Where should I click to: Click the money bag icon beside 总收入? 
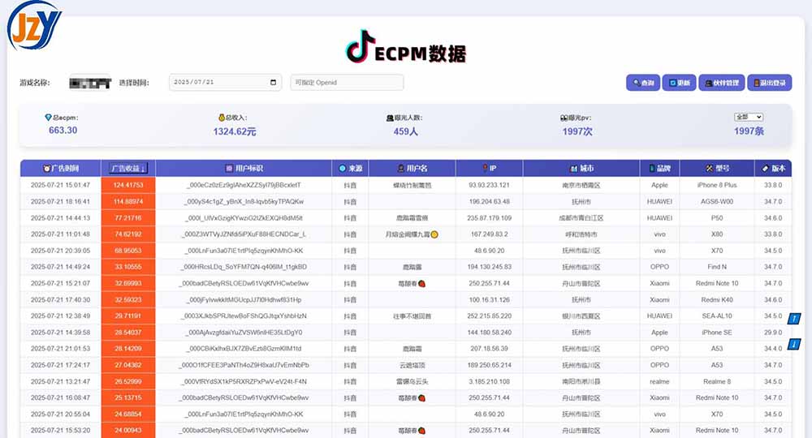[x=221, y=118]
